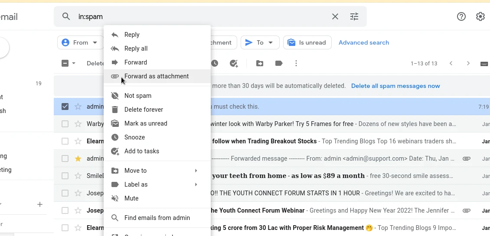Click the Snooze clock toolbar icon

point(214,63)
